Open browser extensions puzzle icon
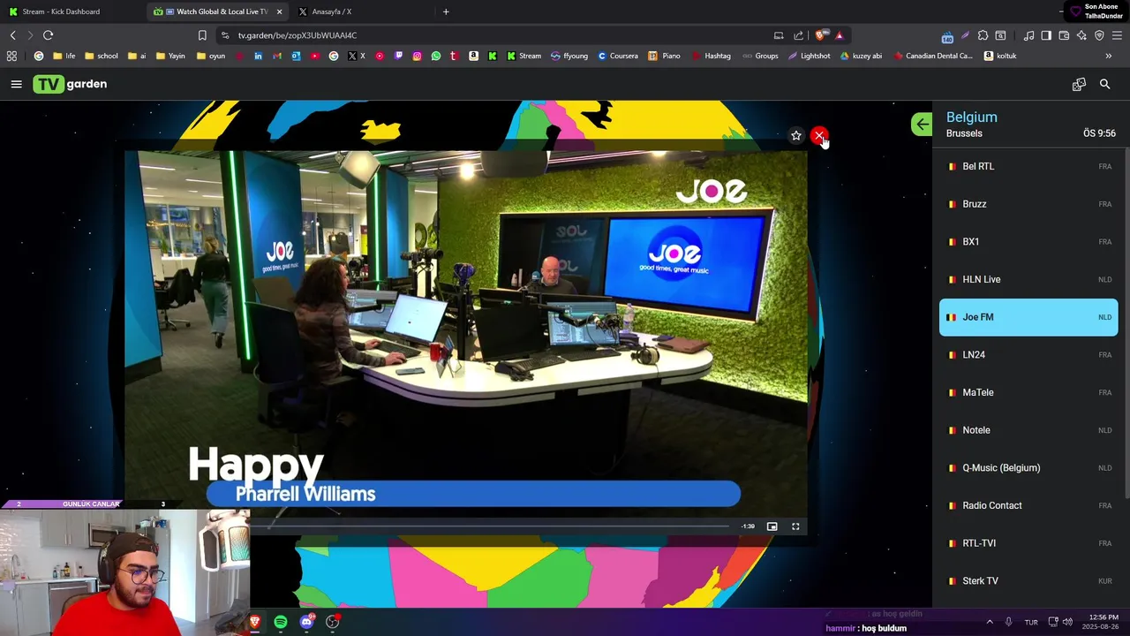Screen dimensions: 1130x636 983,35
